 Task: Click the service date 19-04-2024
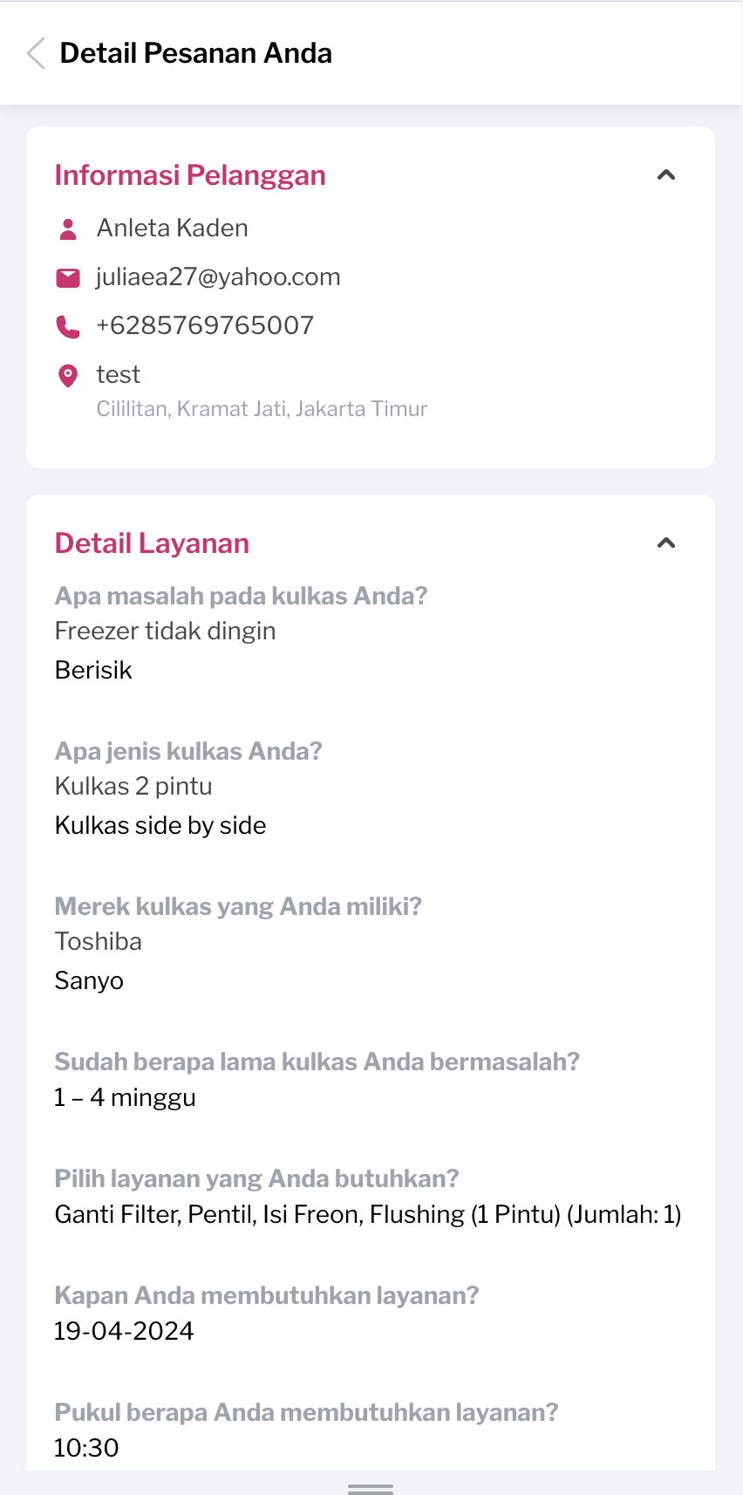(x=124, y=1331)
